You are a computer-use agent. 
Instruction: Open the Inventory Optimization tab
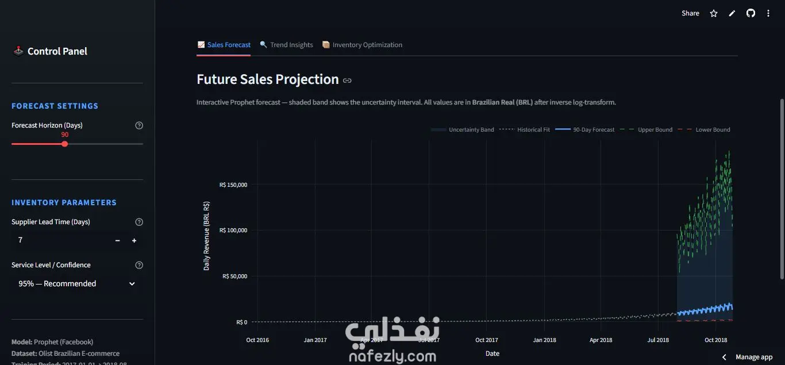pyautogui.click(x=362, y=45)
